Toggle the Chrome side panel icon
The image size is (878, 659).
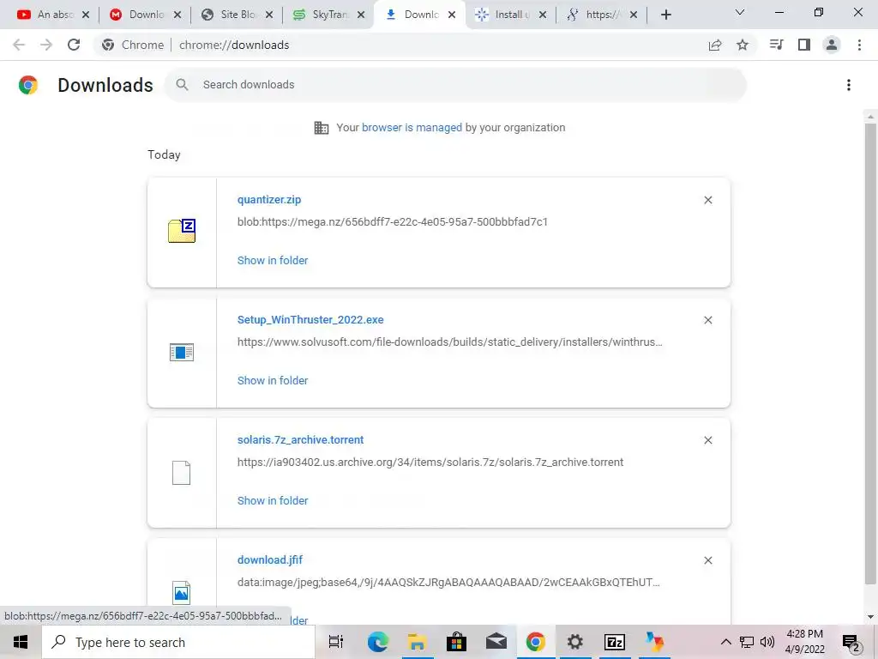click(x=804, y=45)
